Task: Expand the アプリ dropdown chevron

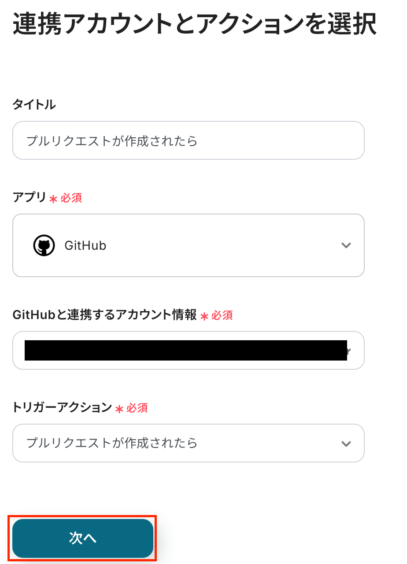Action: point(346,245)
